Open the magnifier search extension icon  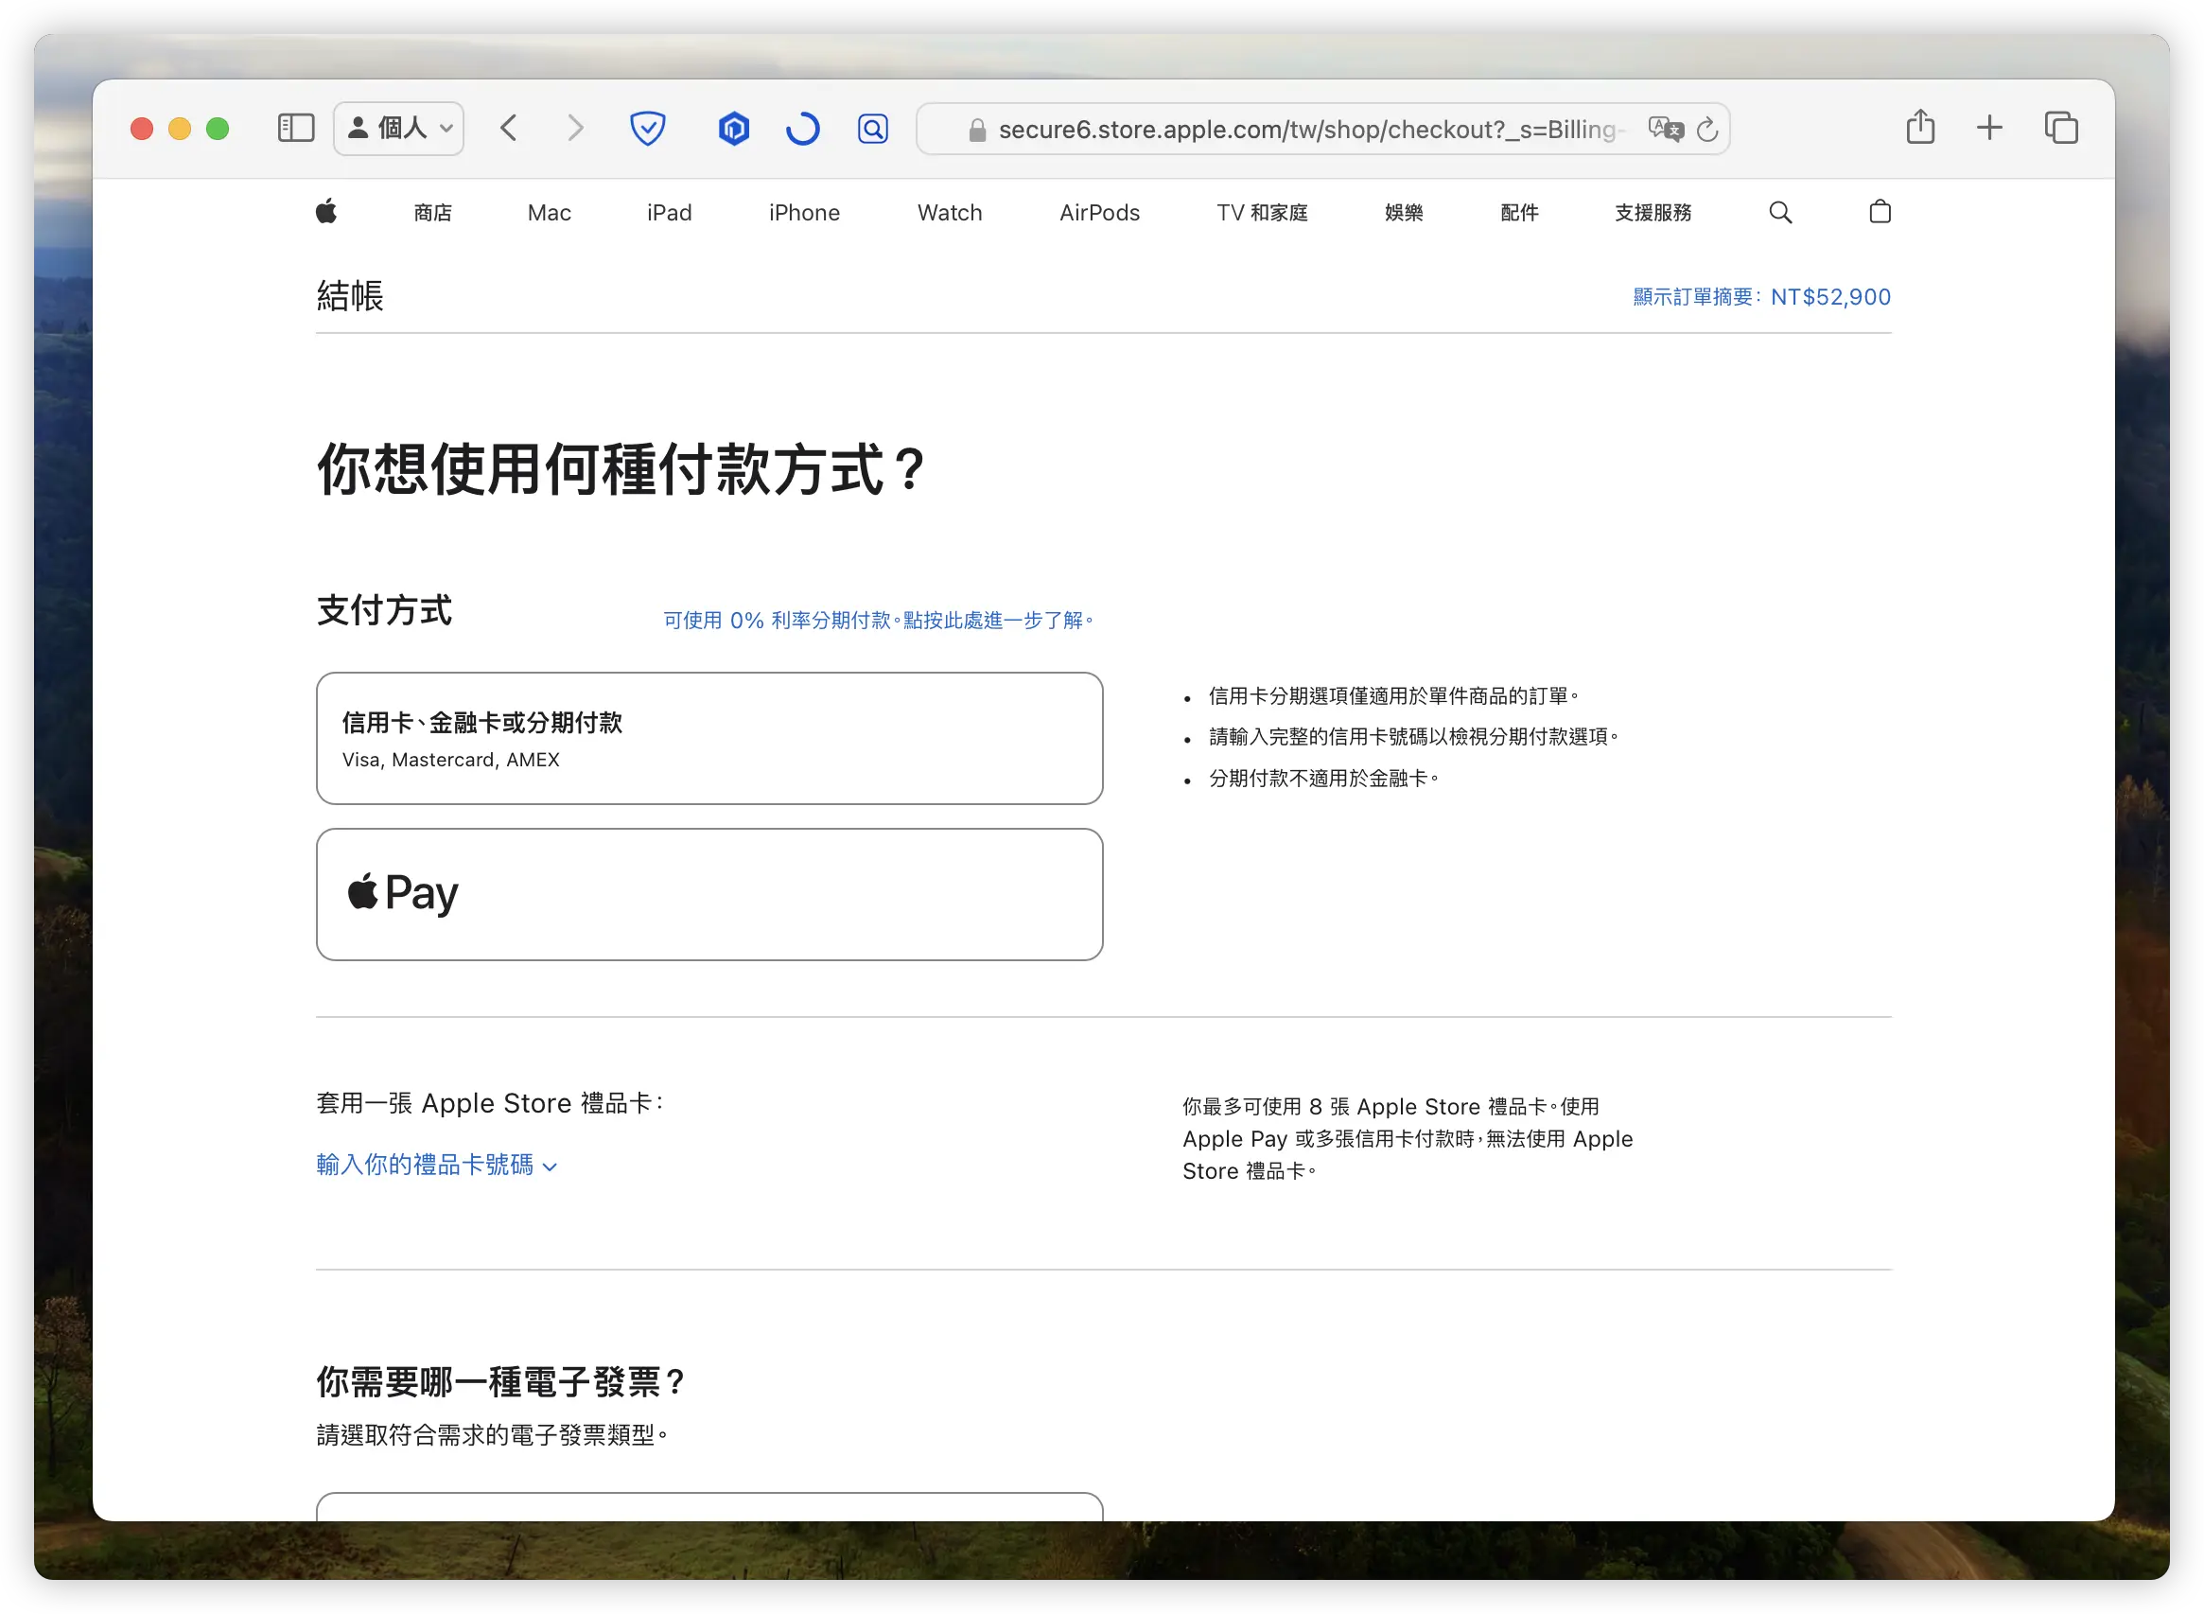click(x=872, y=128)
